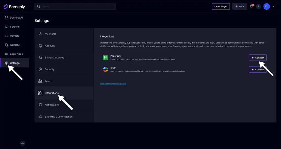This screenshot has height=149, width=281.
Task: Open notifications bell in top bar
Action: (x=251, y=6)
